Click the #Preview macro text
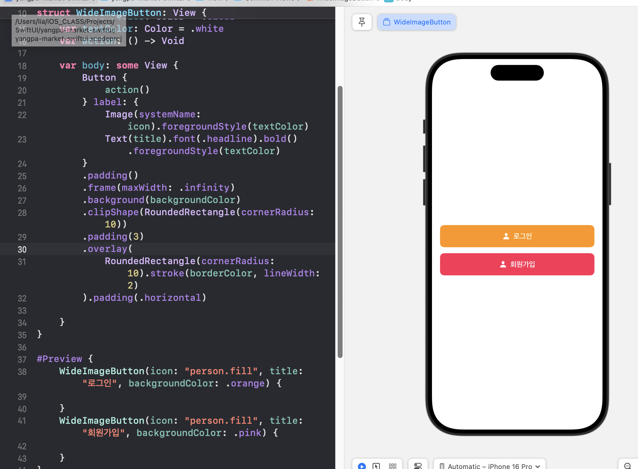This screenshot has height=469, width=638. 59,359
